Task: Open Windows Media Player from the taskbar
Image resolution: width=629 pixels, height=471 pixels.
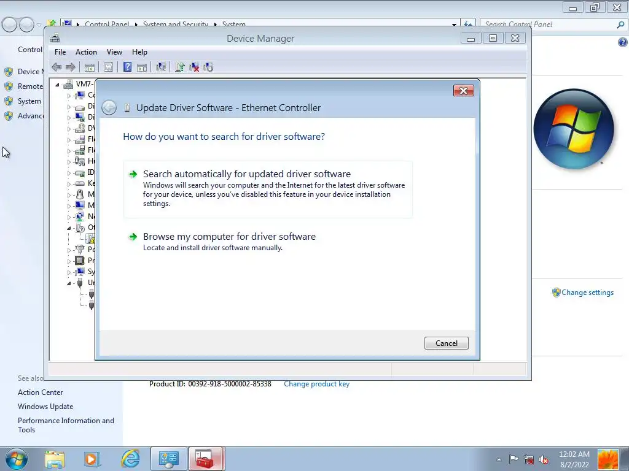Action: pos(92,459)
